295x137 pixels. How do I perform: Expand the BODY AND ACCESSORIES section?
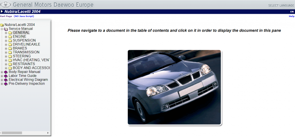(6, 68)
